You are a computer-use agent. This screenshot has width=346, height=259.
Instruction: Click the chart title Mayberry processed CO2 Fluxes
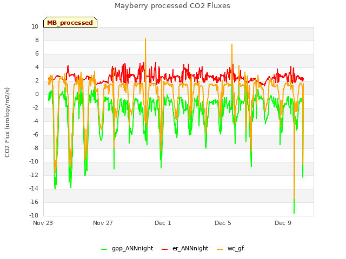tap(172, 6)
